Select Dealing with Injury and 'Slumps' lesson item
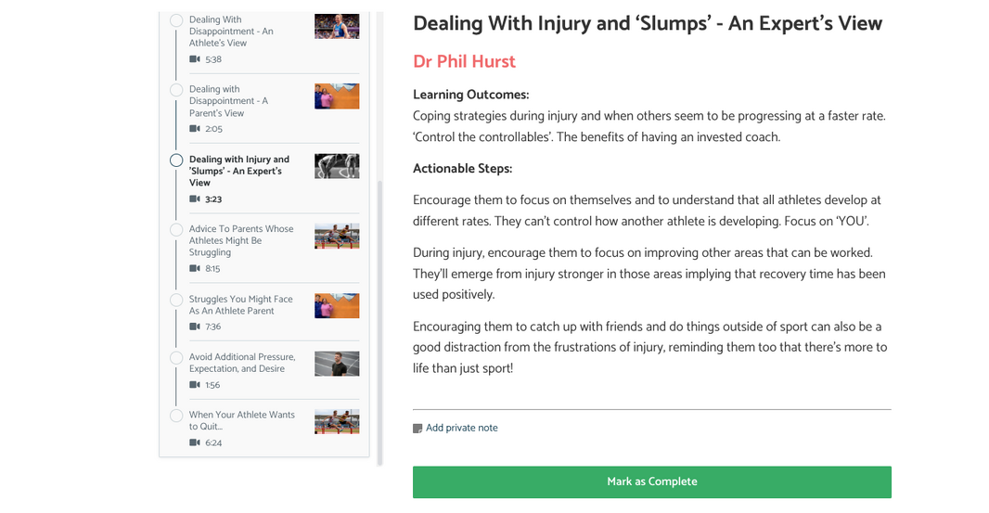Screen dimensions: 989x513 coord(239,171)
